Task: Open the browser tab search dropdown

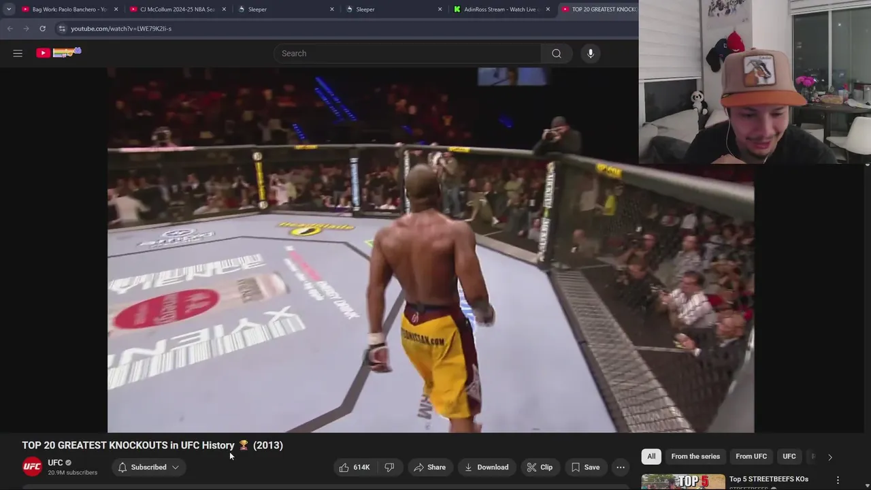Action: tap(8, 10)
